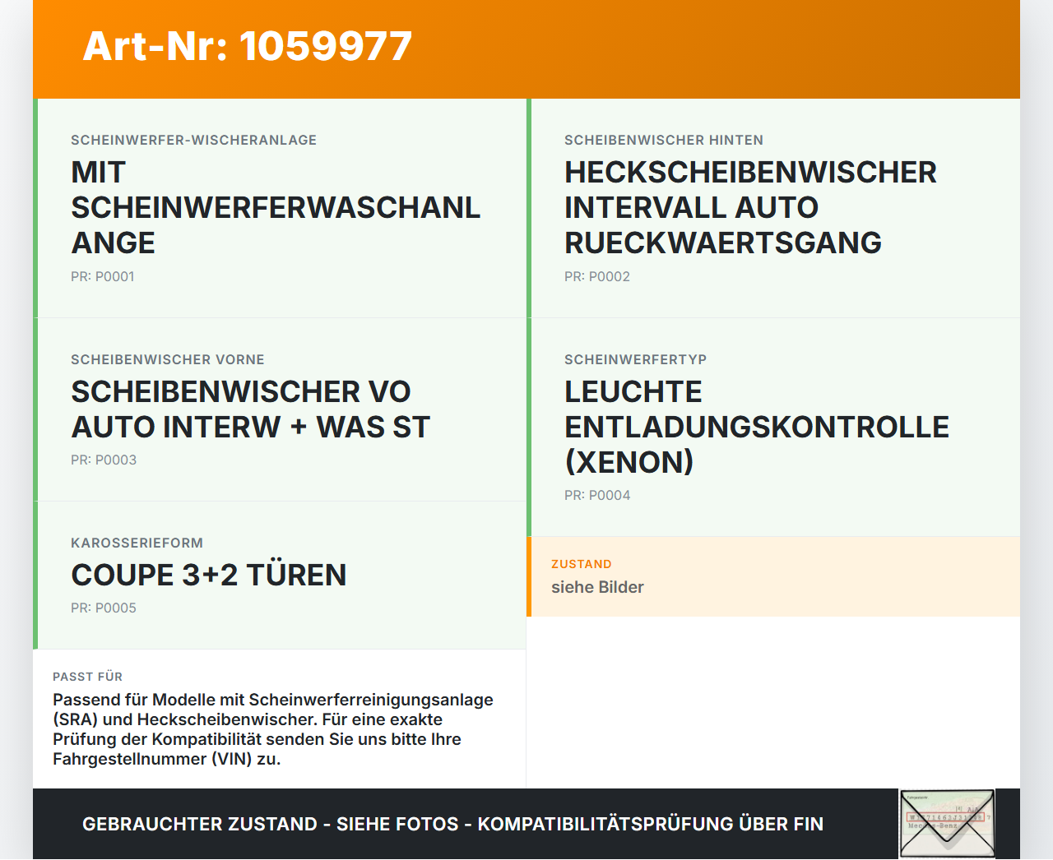This screenshot has height=860, width=1053.
Task: Select LEUCHTE ENTLADUNGSKONTROLLE (XENON) text
Action: [x=757, y=427]
